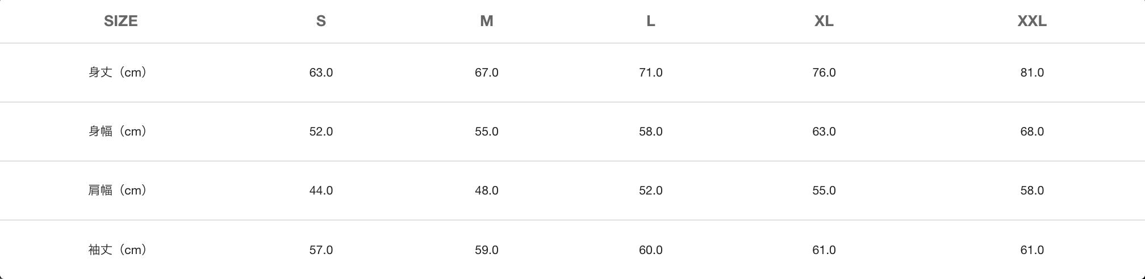Select the S size column header
Image resolution: width=1145 pixels, height=279 pixels.
(x=321, y=21)
